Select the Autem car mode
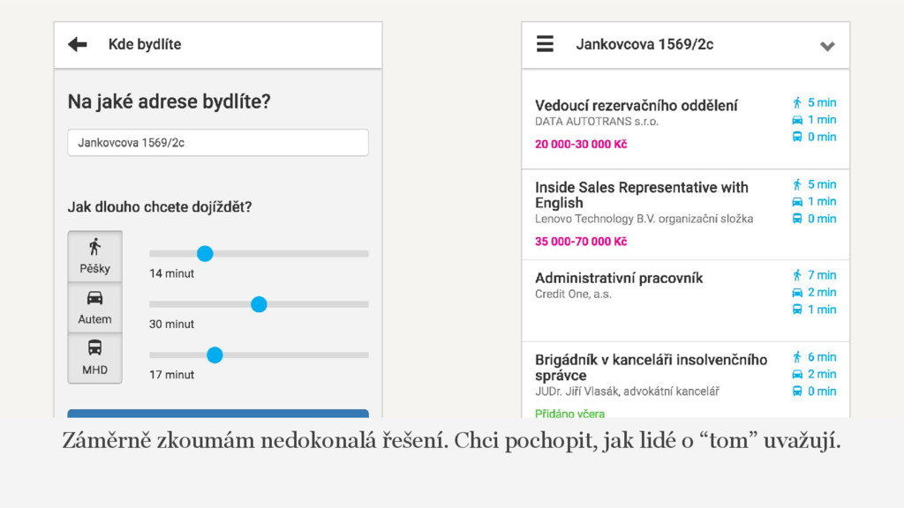Image resolution: width=904 pixels, height=508 pixels. coord(94,306)
